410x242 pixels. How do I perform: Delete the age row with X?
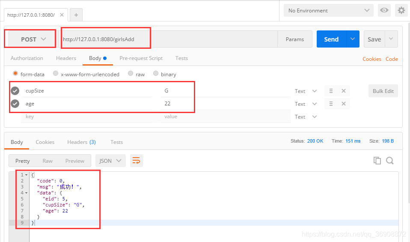pos(344,104)
